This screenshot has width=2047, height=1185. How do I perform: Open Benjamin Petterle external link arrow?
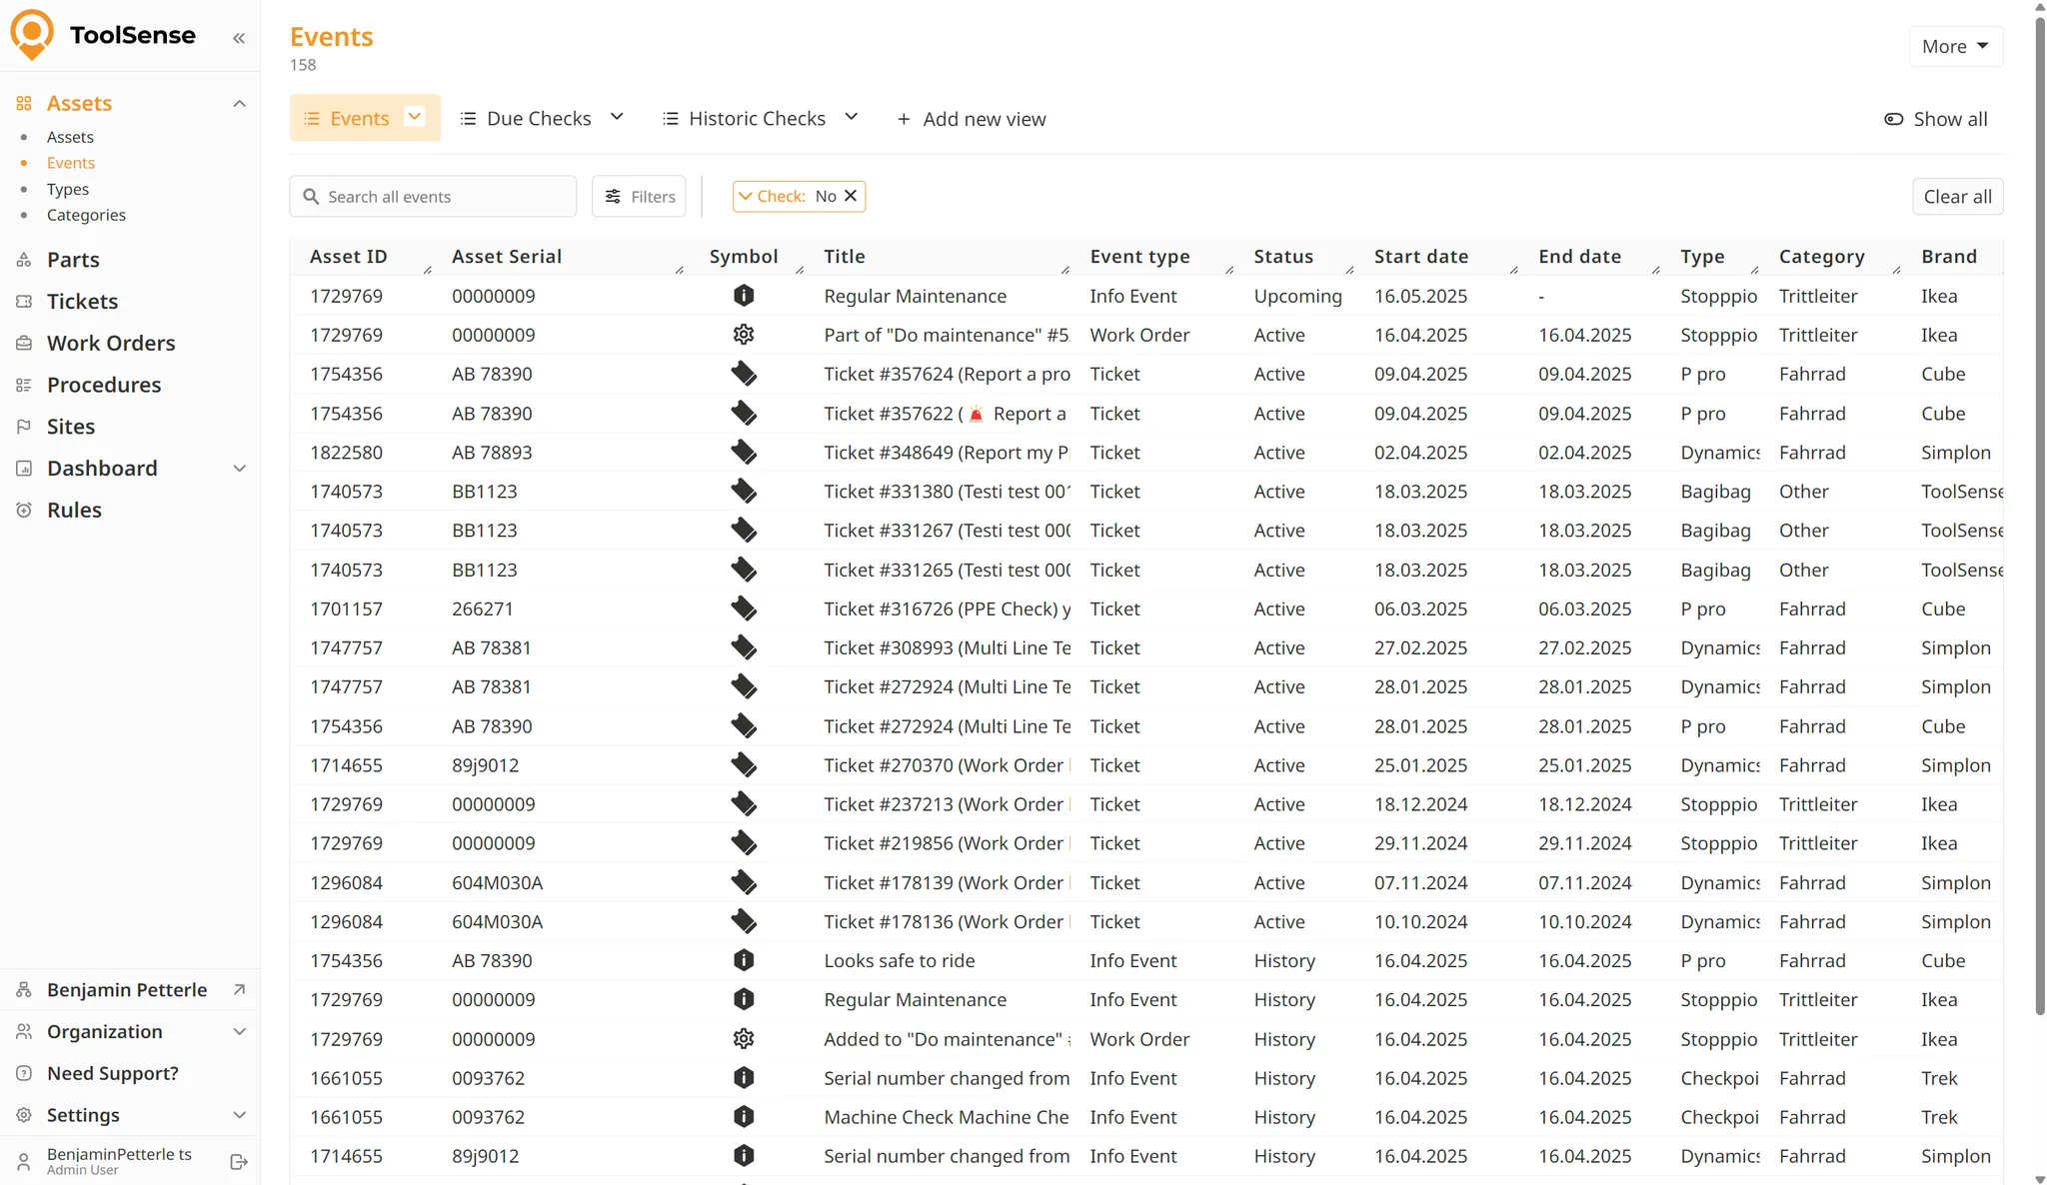coord(239,989)
